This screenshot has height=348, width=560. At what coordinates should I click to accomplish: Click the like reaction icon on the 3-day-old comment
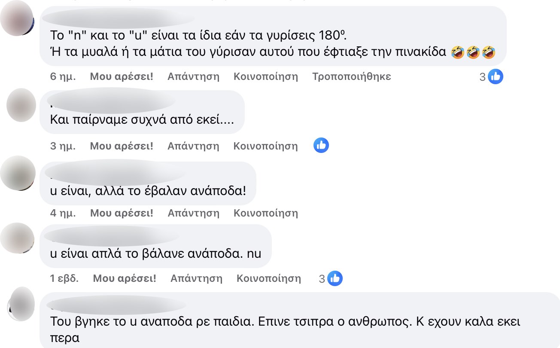(x=321, y=146)
